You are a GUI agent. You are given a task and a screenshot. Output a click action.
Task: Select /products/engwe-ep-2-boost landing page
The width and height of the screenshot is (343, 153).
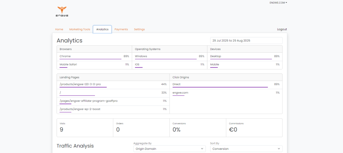click(113, 110)
